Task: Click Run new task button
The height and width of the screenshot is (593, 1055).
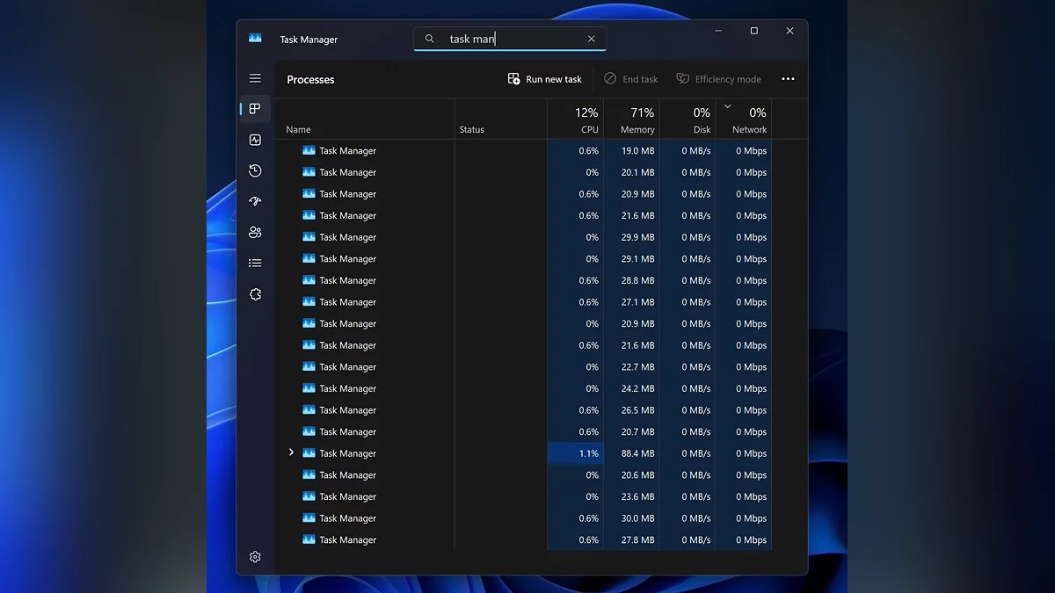Action: point(545,79)
